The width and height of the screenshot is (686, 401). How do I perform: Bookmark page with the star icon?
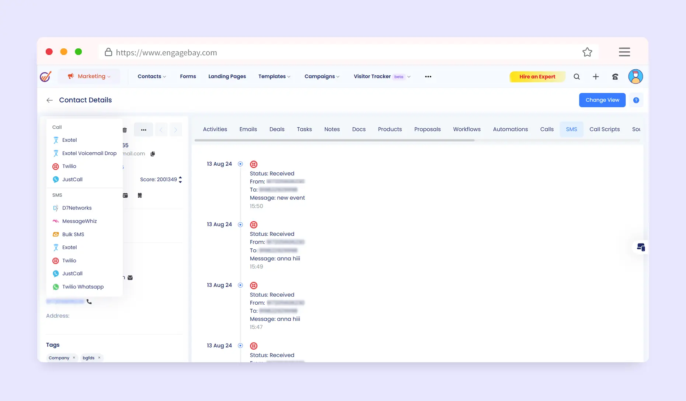click(x=587, y=52)
